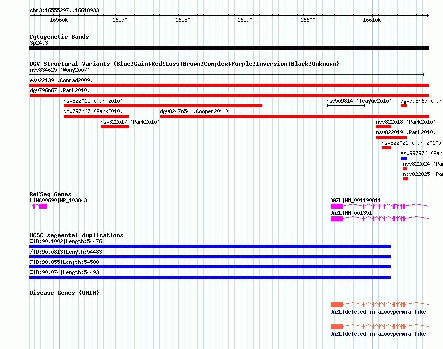The height and width of the screenshot is (349, 443).
Task: Click the black nsv509814 unknown-type bracket
Action: point(346,106)
